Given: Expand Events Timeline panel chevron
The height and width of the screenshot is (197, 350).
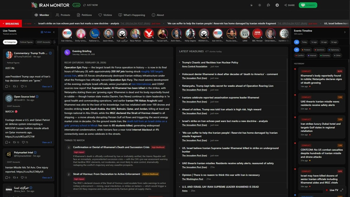Looking at the screenshot, I should point(345,32).
